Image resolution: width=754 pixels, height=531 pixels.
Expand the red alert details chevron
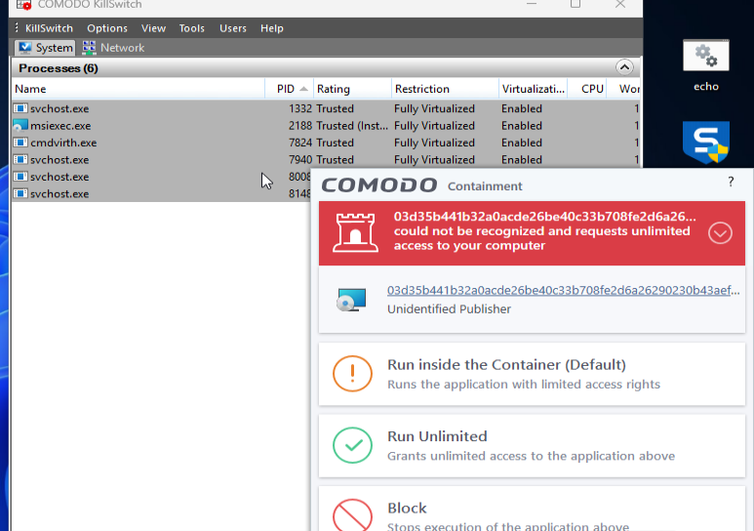720,233
